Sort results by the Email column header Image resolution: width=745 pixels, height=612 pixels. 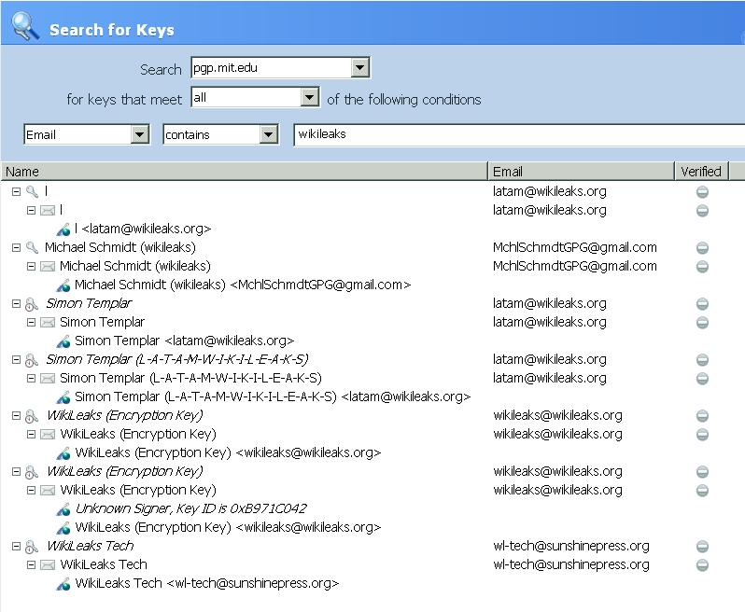[581, 172]
